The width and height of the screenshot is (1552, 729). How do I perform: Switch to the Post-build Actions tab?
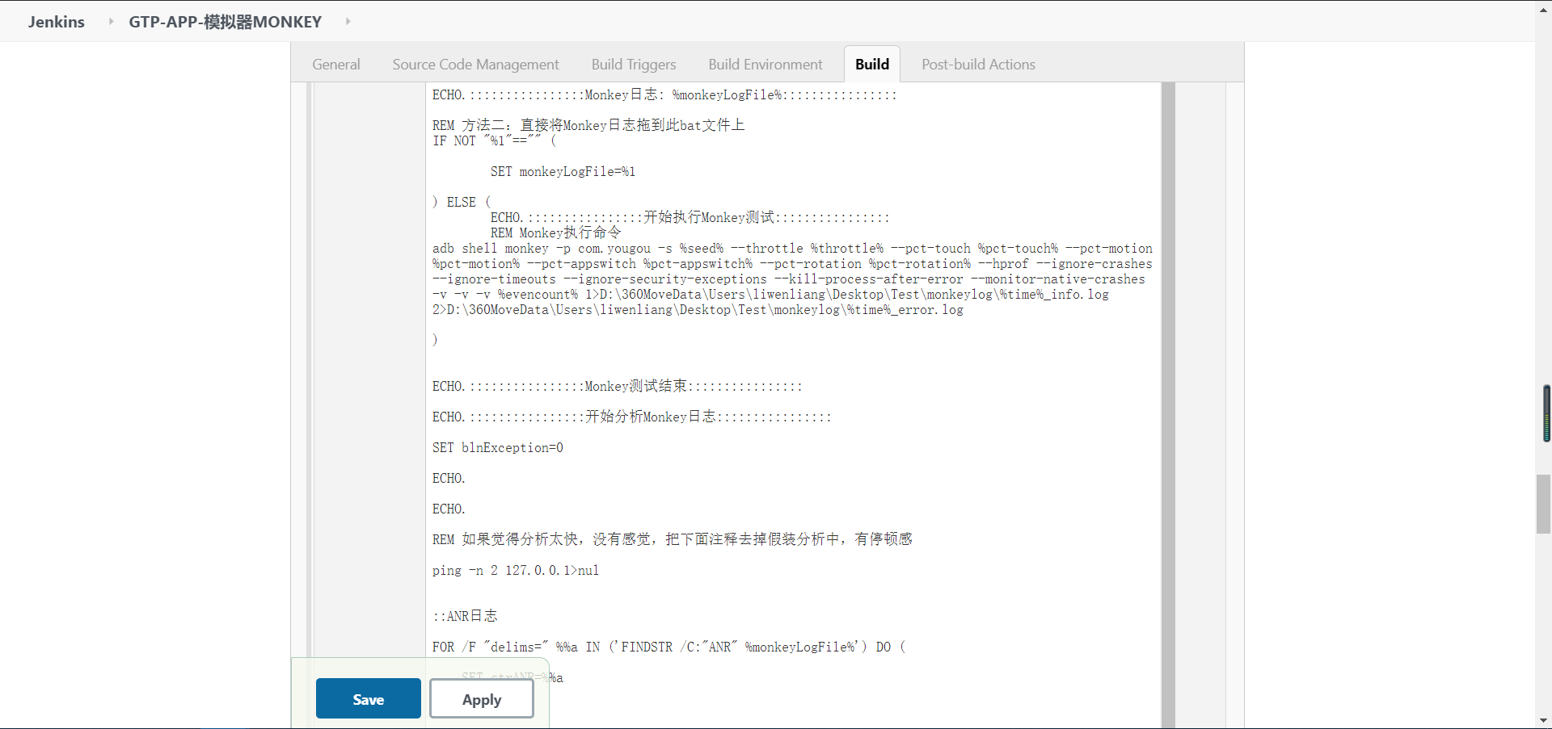click(x=978, y=64)
